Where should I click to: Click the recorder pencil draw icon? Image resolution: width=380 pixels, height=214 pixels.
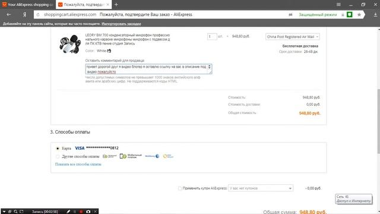point(68,212)
